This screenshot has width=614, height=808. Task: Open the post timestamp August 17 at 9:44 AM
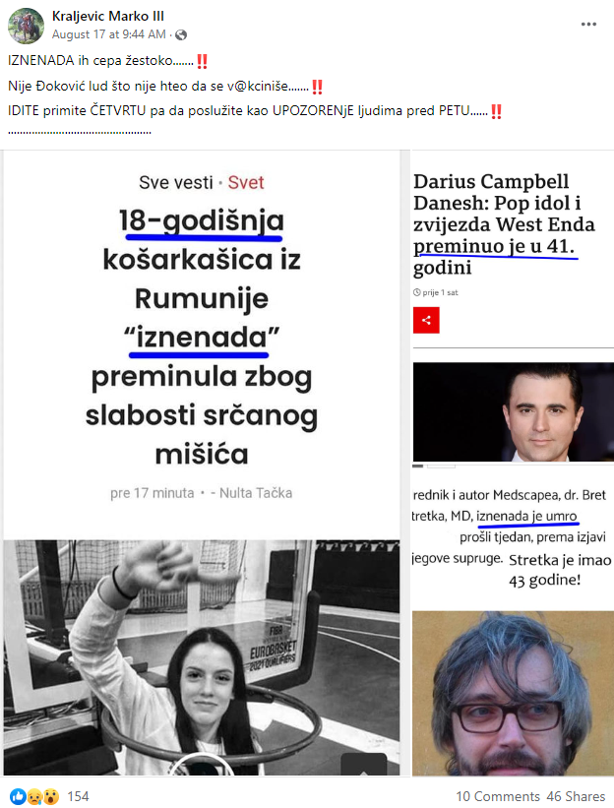click(108, 34)
